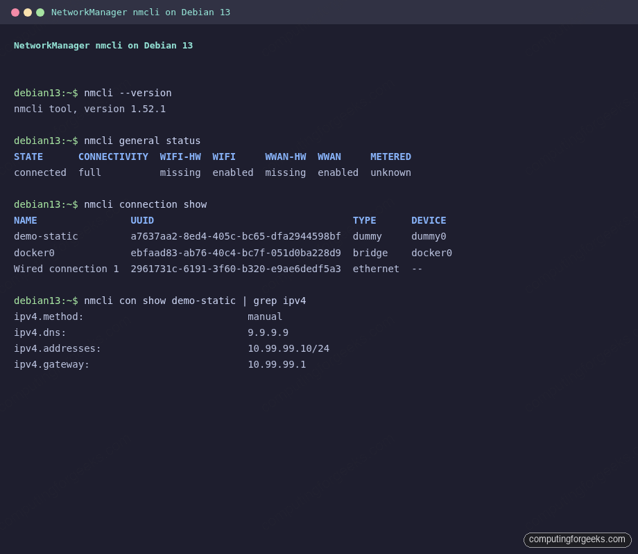Viewport: 638px width, 554px height.
Task: Select the ipv4.gateway value 10.99.99.1
Action: pyautogui.click(x=277, y=364)
